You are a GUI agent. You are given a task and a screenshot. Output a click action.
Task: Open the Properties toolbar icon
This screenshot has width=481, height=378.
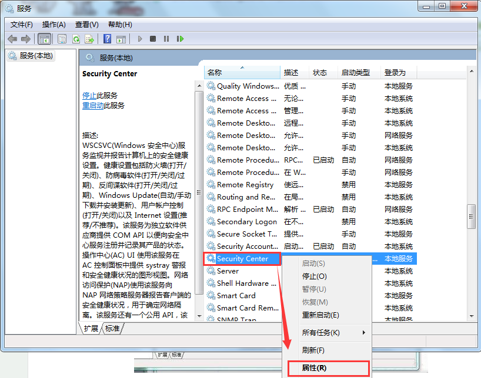[62, 39]
